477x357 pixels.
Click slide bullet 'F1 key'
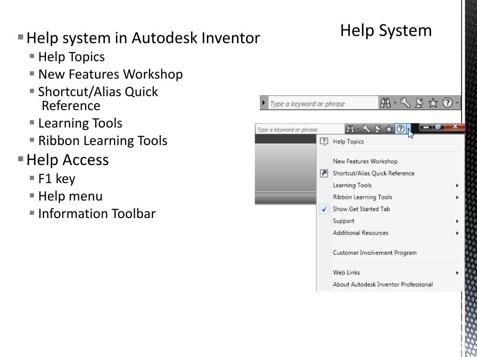point(56,179)
